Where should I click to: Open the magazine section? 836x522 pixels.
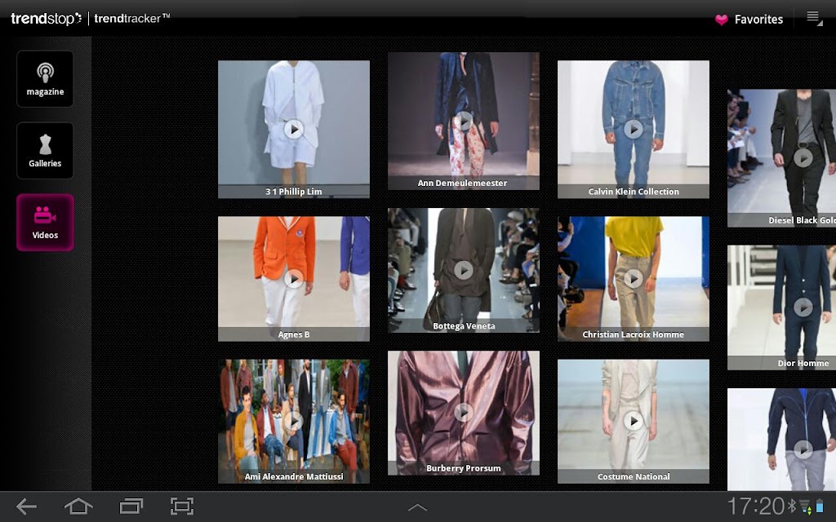45,79
